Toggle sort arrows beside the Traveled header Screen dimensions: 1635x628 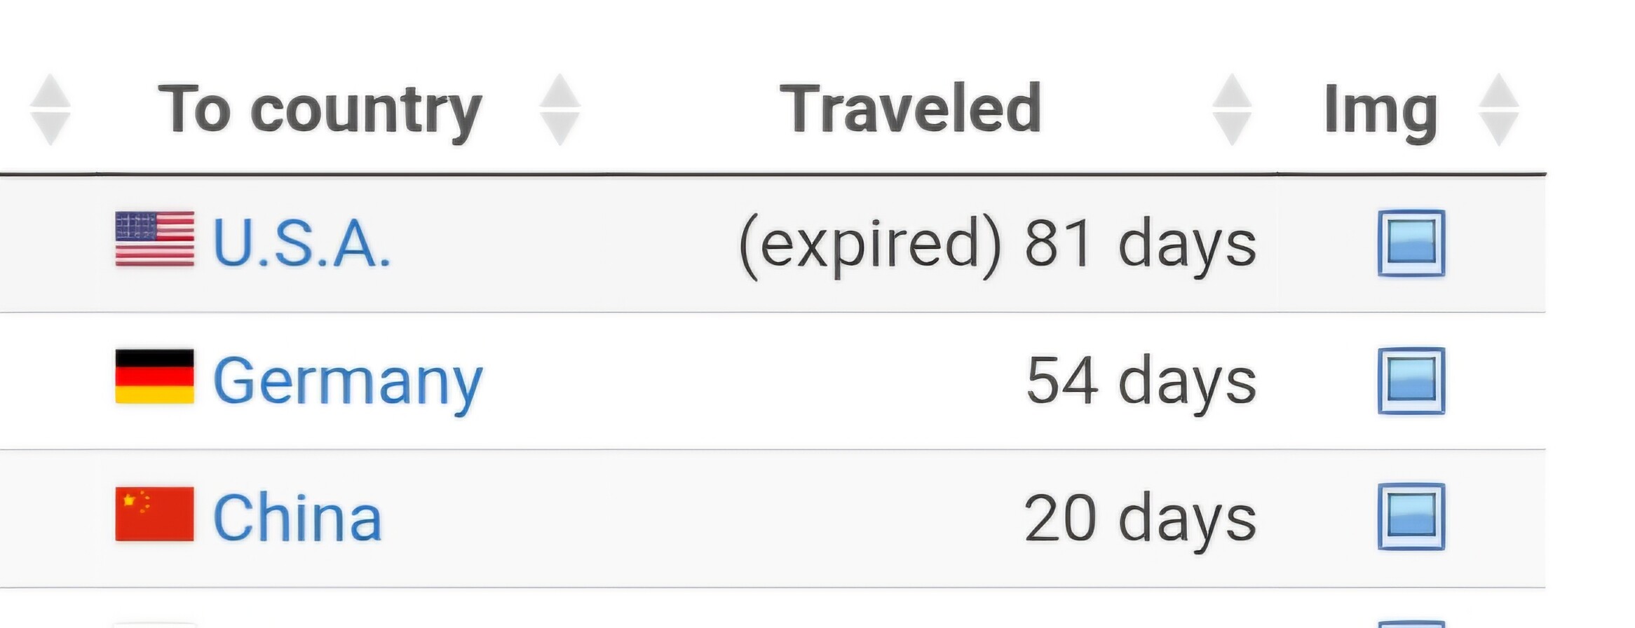1232,109
